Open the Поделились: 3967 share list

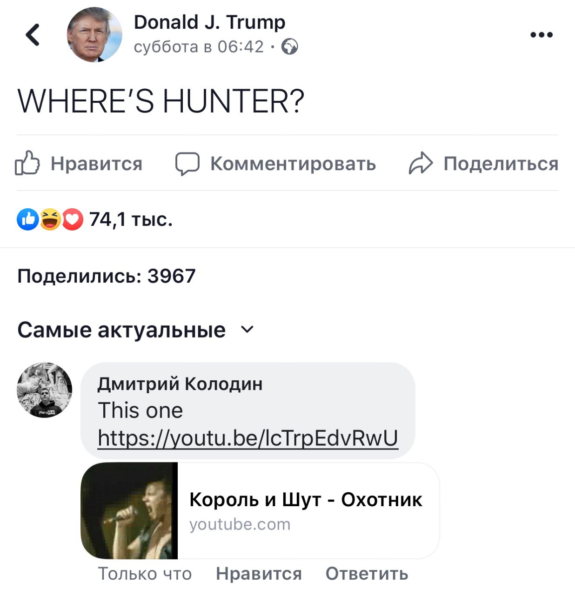pos(107,276)
